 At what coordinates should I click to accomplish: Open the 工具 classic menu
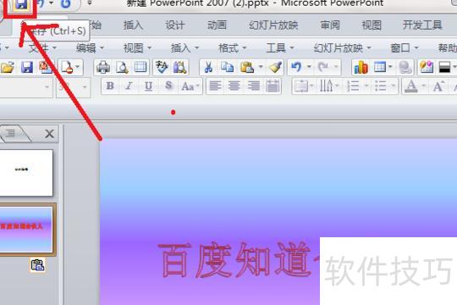click(280, 47)
